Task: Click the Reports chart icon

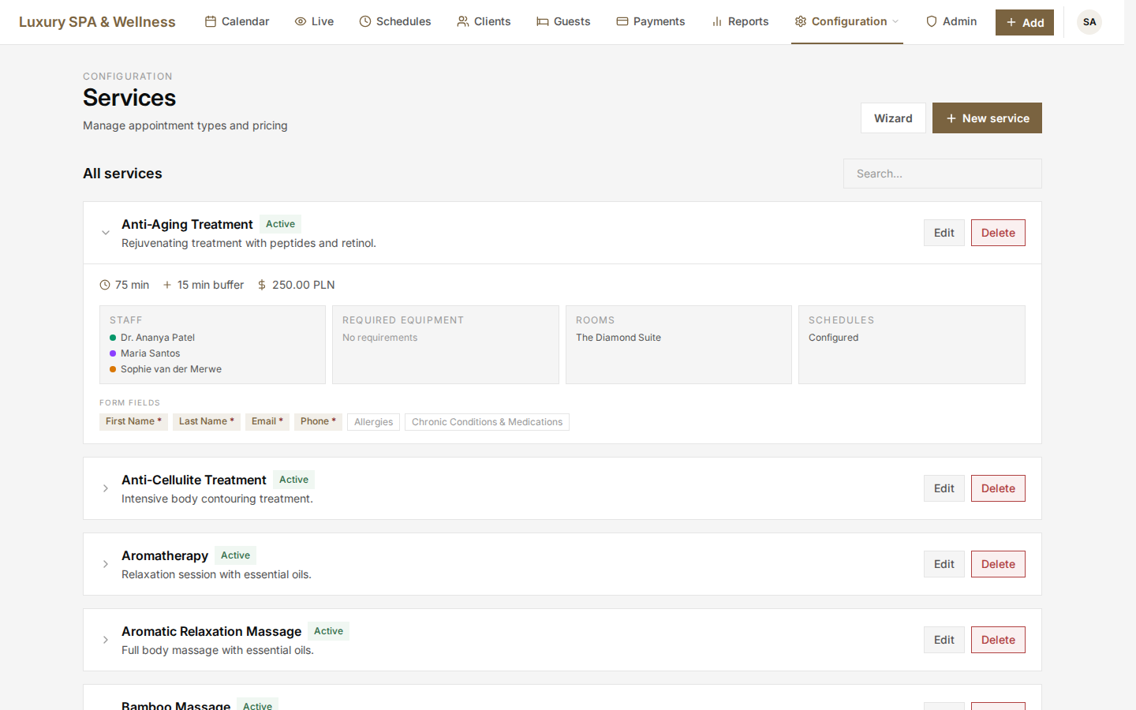Action: click(x=718, y=21)
